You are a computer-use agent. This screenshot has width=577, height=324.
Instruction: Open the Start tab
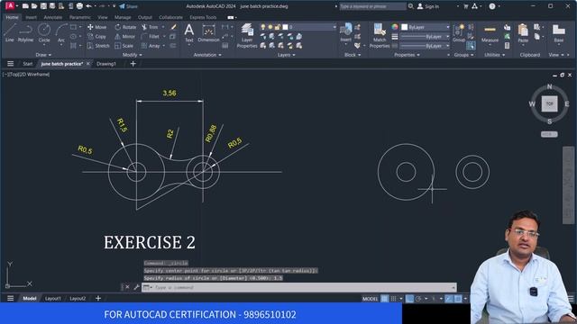click(x=28, y=64)
